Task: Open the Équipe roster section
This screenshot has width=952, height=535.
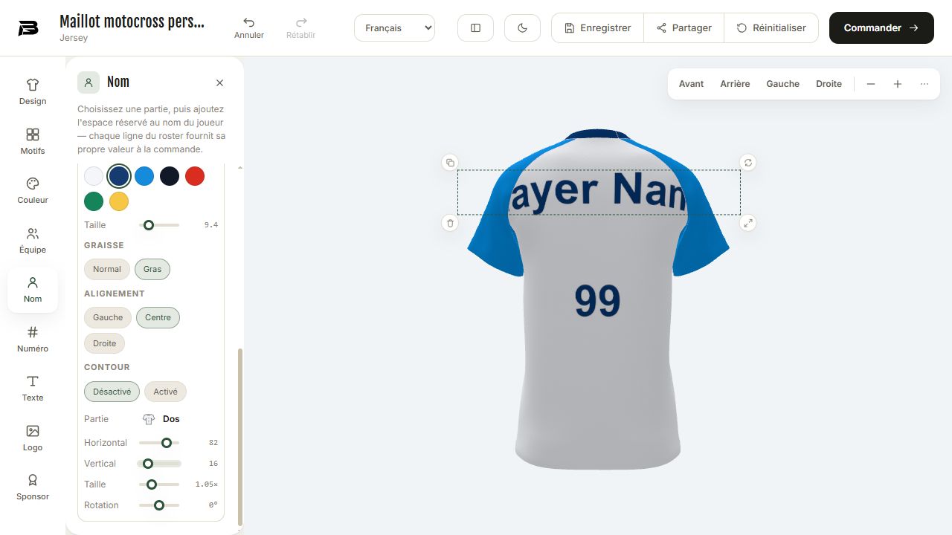Action: point(33,241)
